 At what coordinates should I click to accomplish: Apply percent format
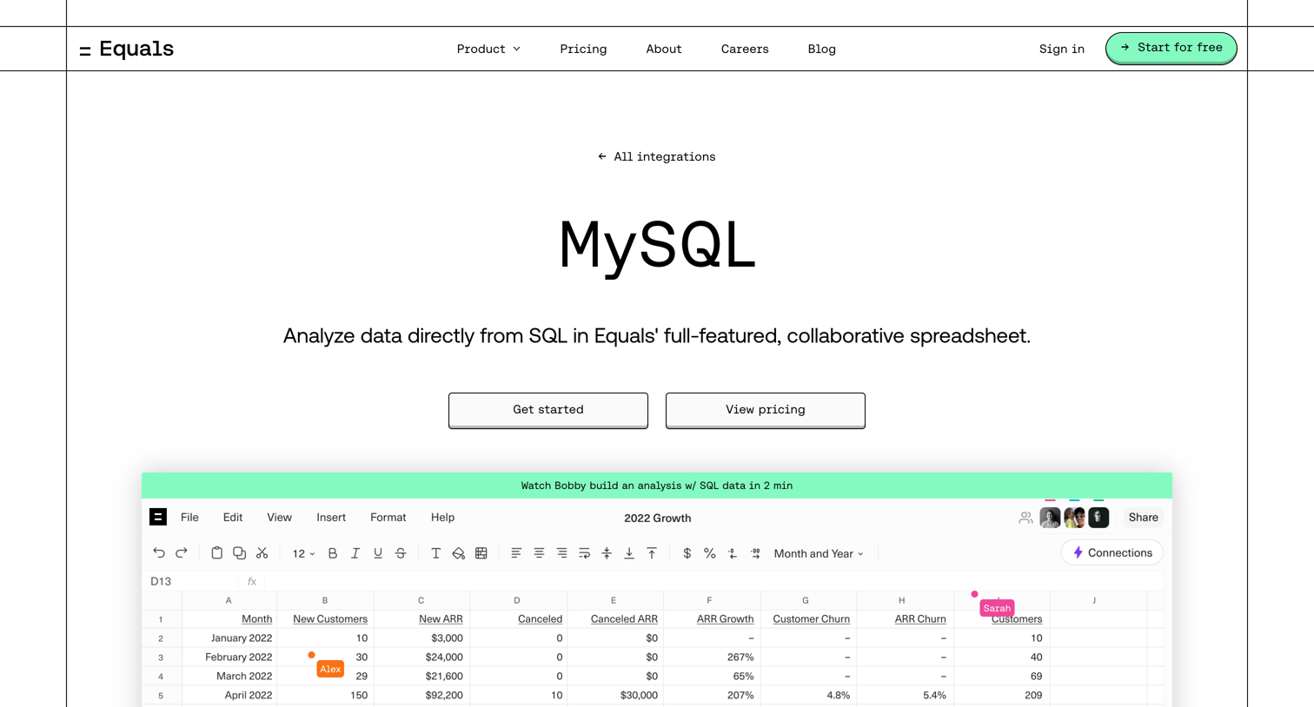pos(710,553)
